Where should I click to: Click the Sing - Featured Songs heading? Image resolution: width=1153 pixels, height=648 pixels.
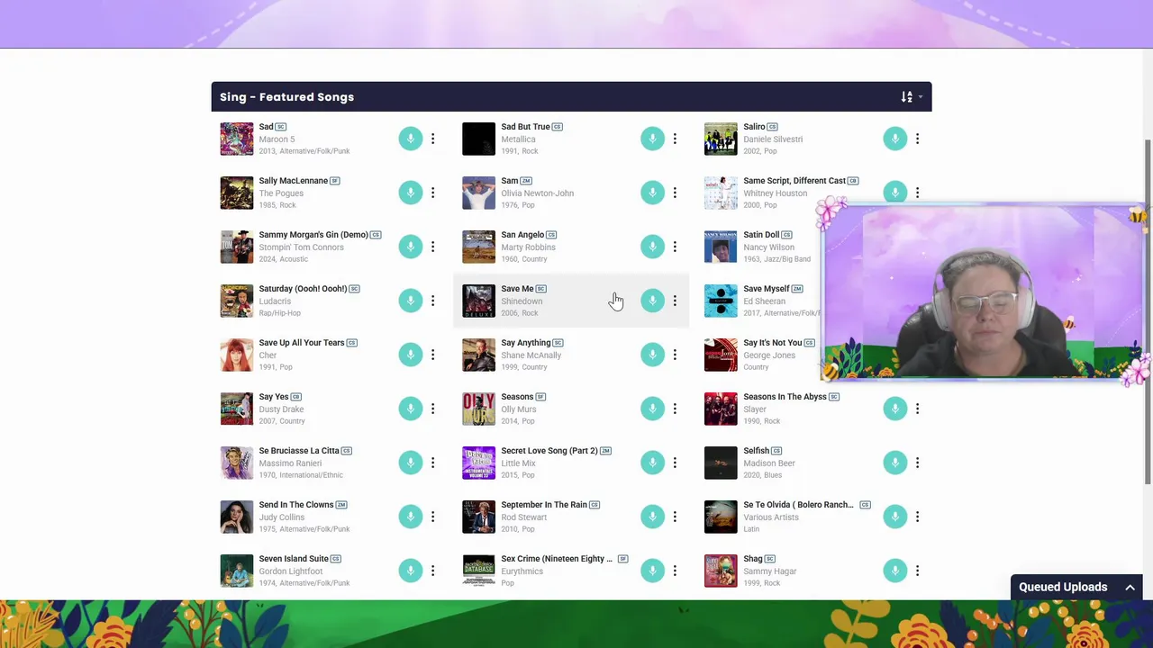coord(287,97)
